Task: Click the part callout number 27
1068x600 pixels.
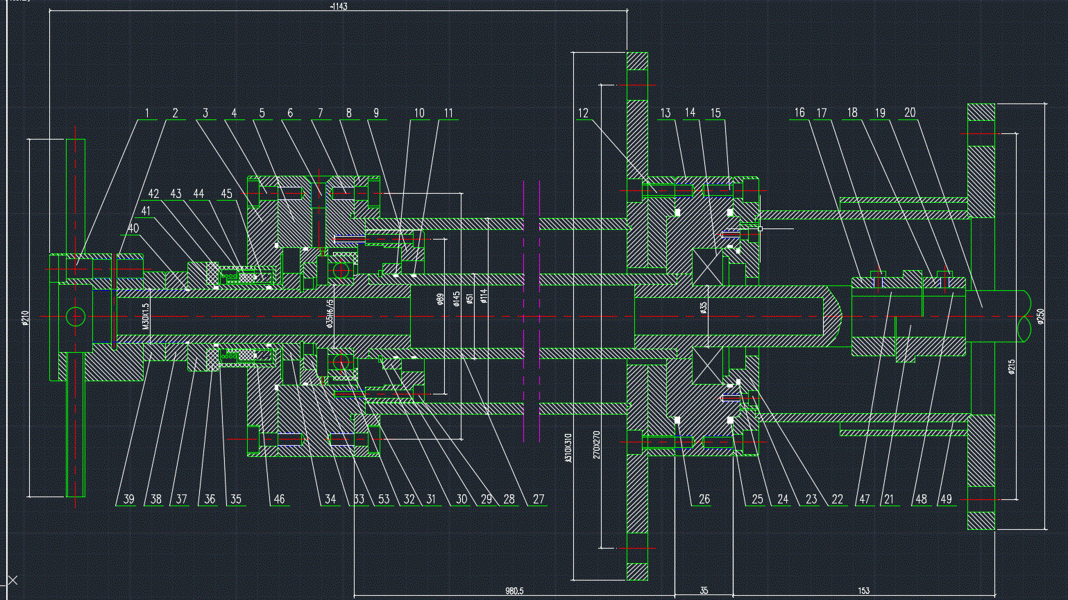Action: click(539, 499)
